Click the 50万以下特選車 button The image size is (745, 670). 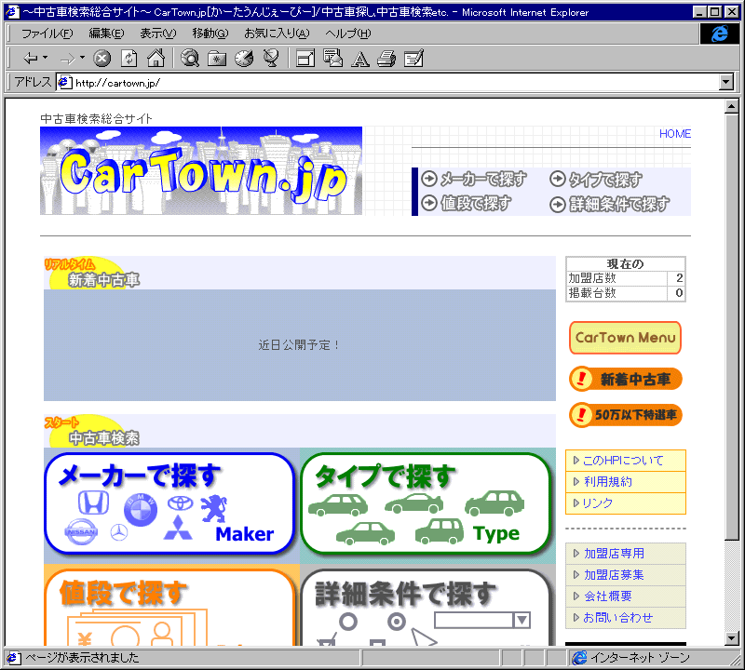625,415
